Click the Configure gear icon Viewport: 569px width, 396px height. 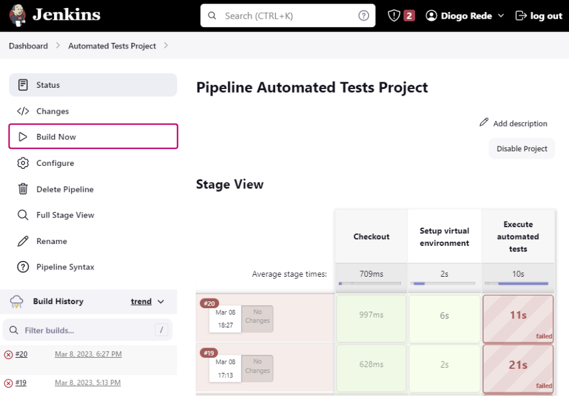(x=23, y=163)
